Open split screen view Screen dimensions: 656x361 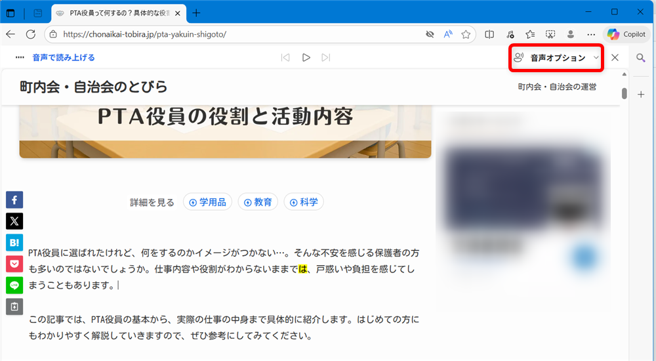pyautogui.click(x=489, y=34)
